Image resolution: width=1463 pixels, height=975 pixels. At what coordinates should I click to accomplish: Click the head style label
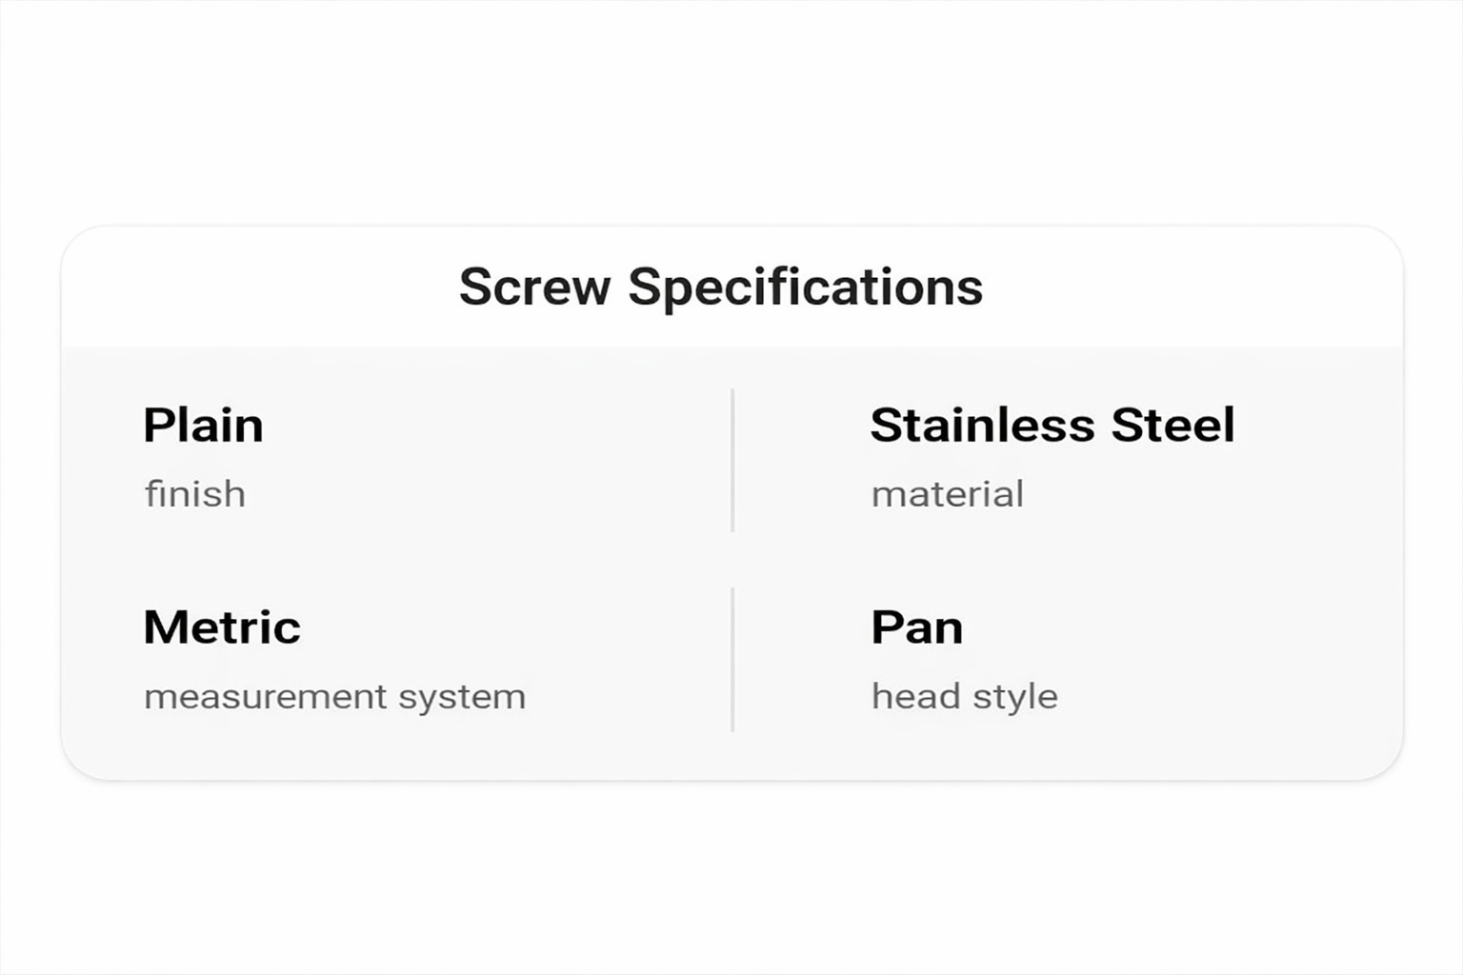[964, 697]
